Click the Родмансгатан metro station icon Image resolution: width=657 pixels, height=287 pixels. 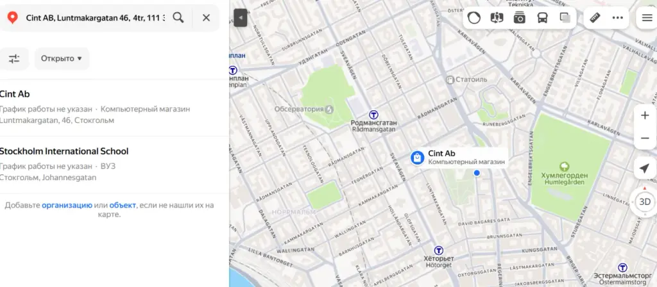[373, 115]
